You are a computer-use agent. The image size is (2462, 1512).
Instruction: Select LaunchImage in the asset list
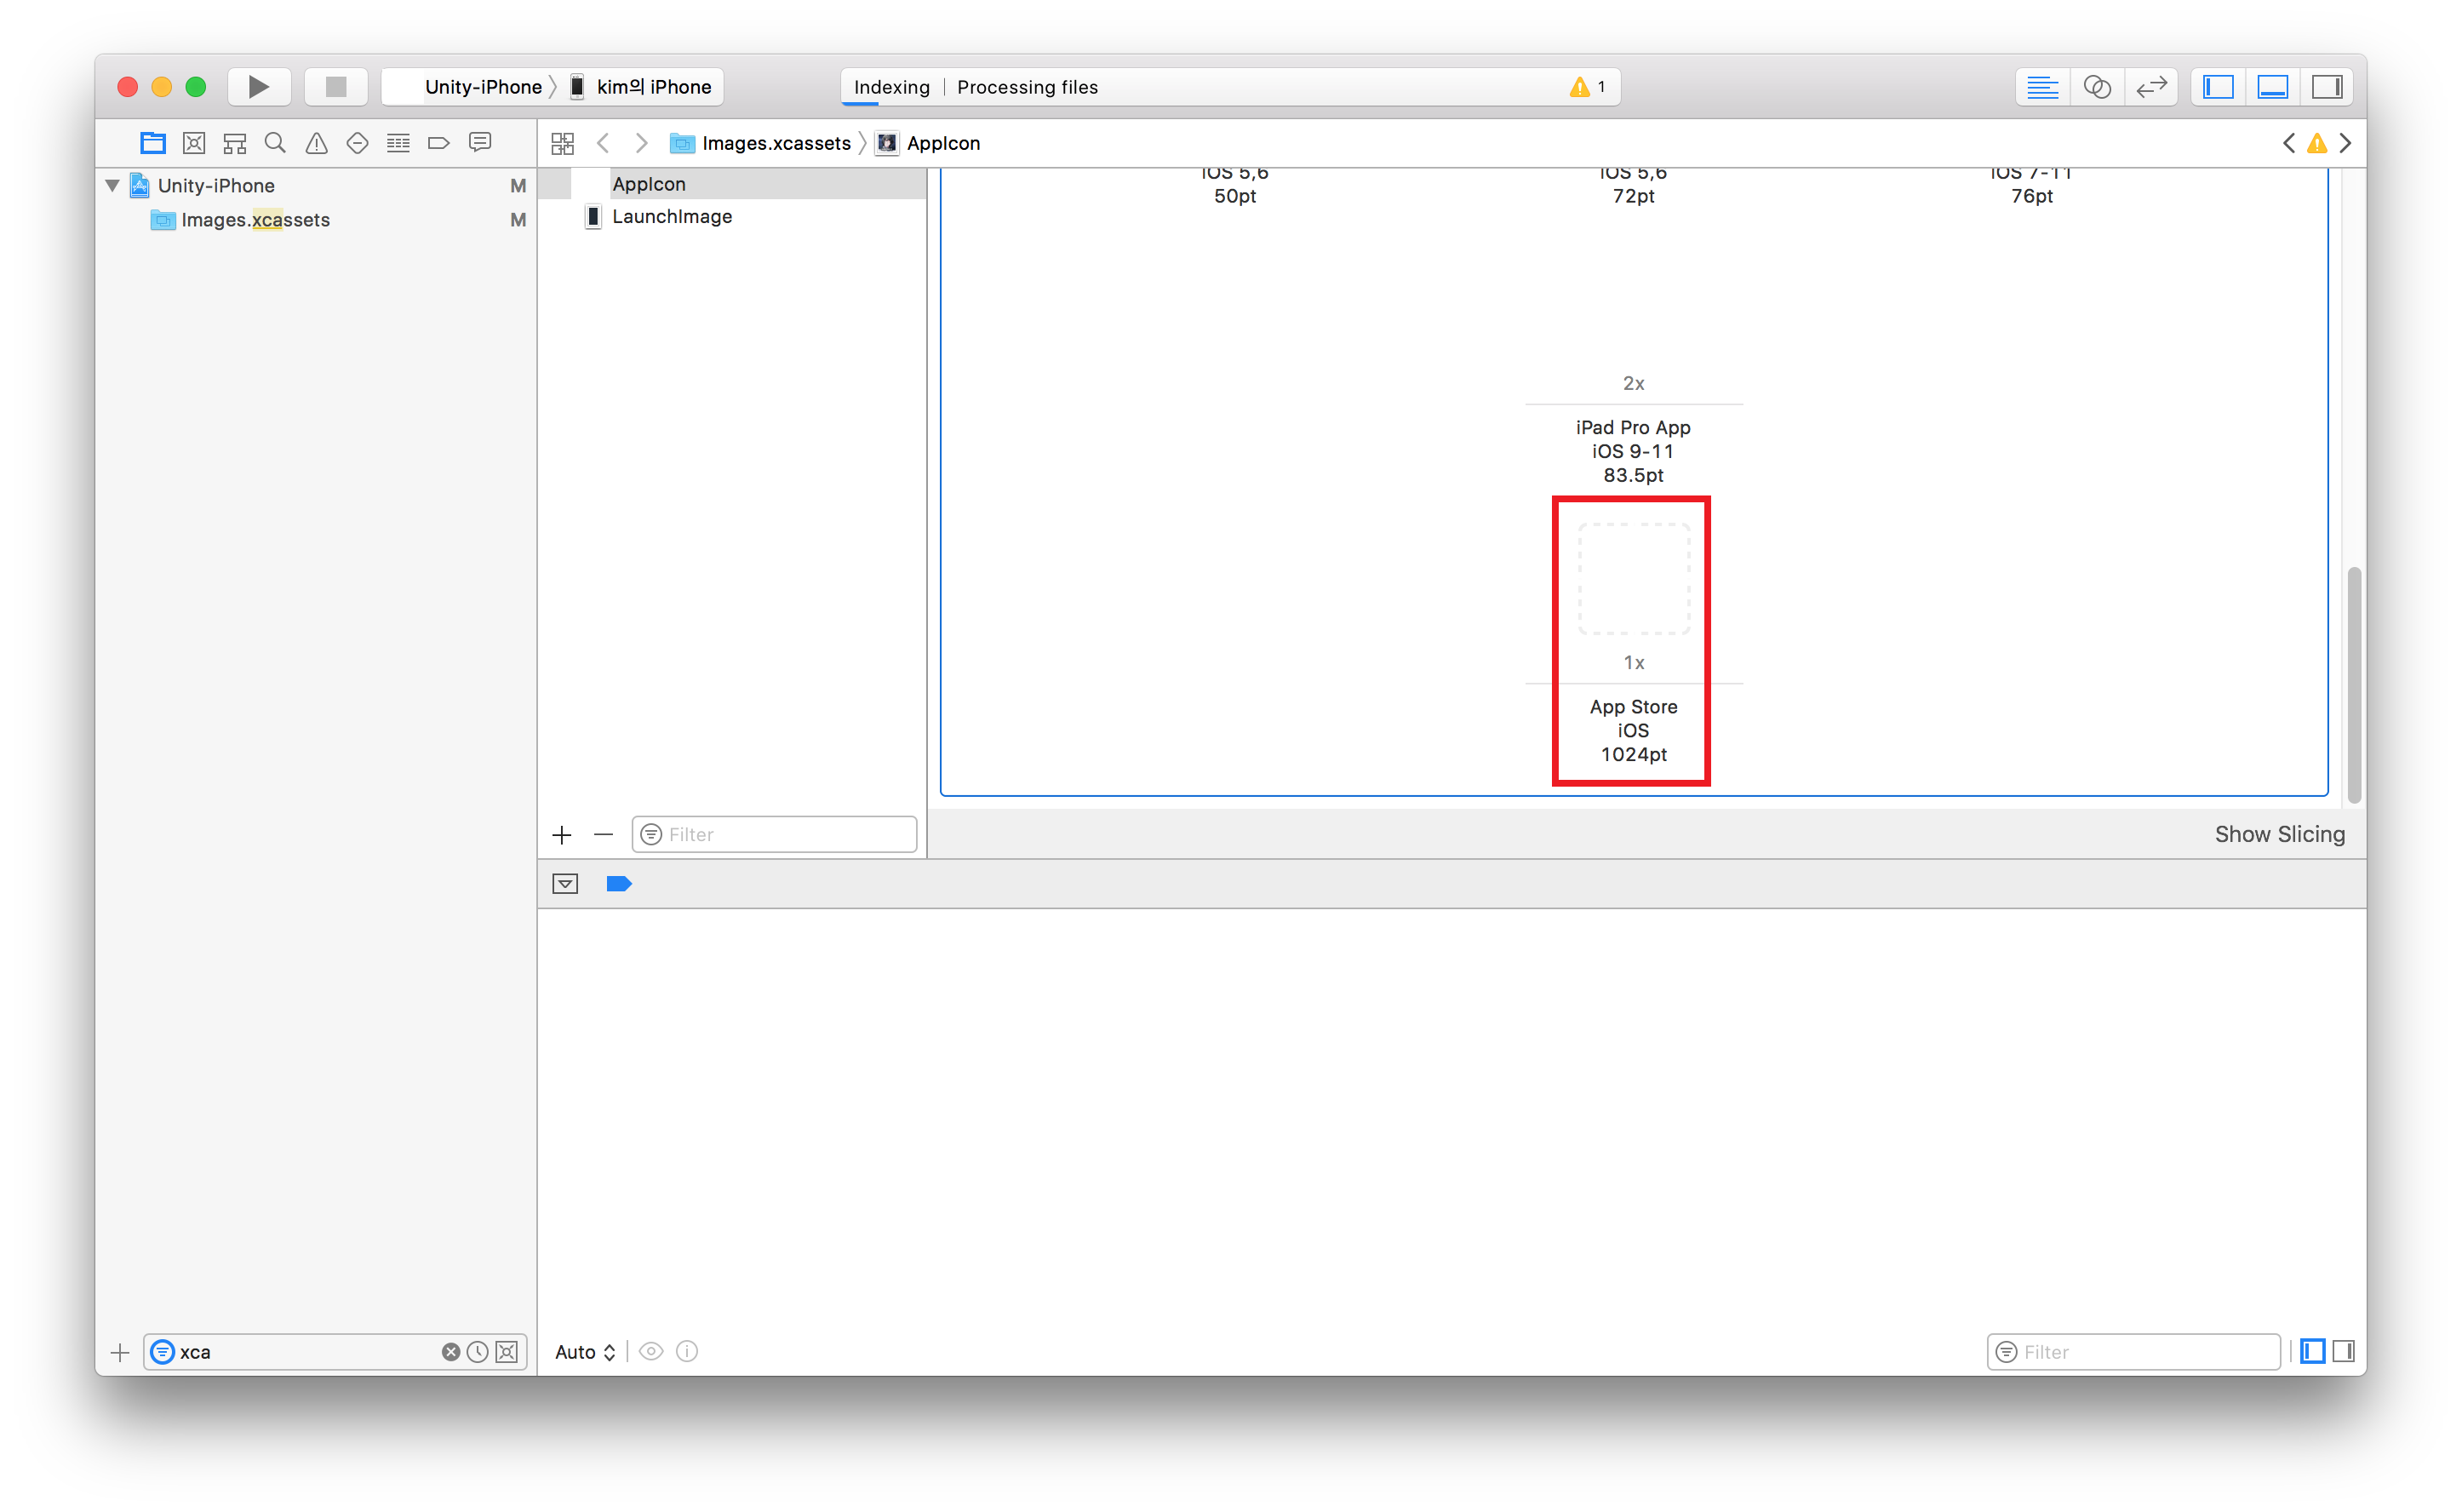pos(671,217)
